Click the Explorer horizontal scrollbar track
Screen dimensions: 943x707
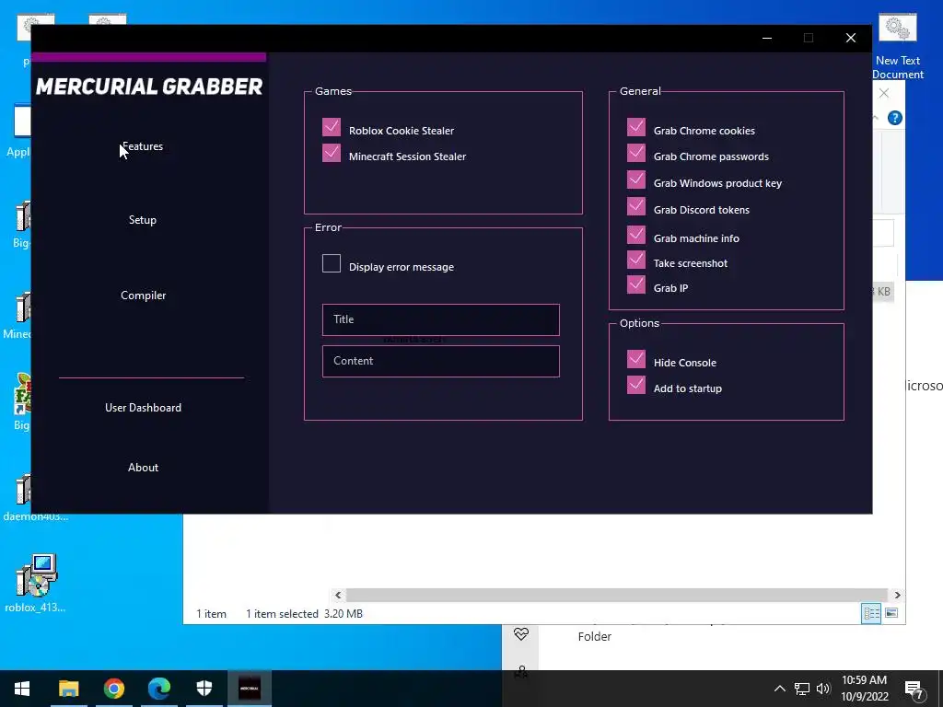[617, 596]
